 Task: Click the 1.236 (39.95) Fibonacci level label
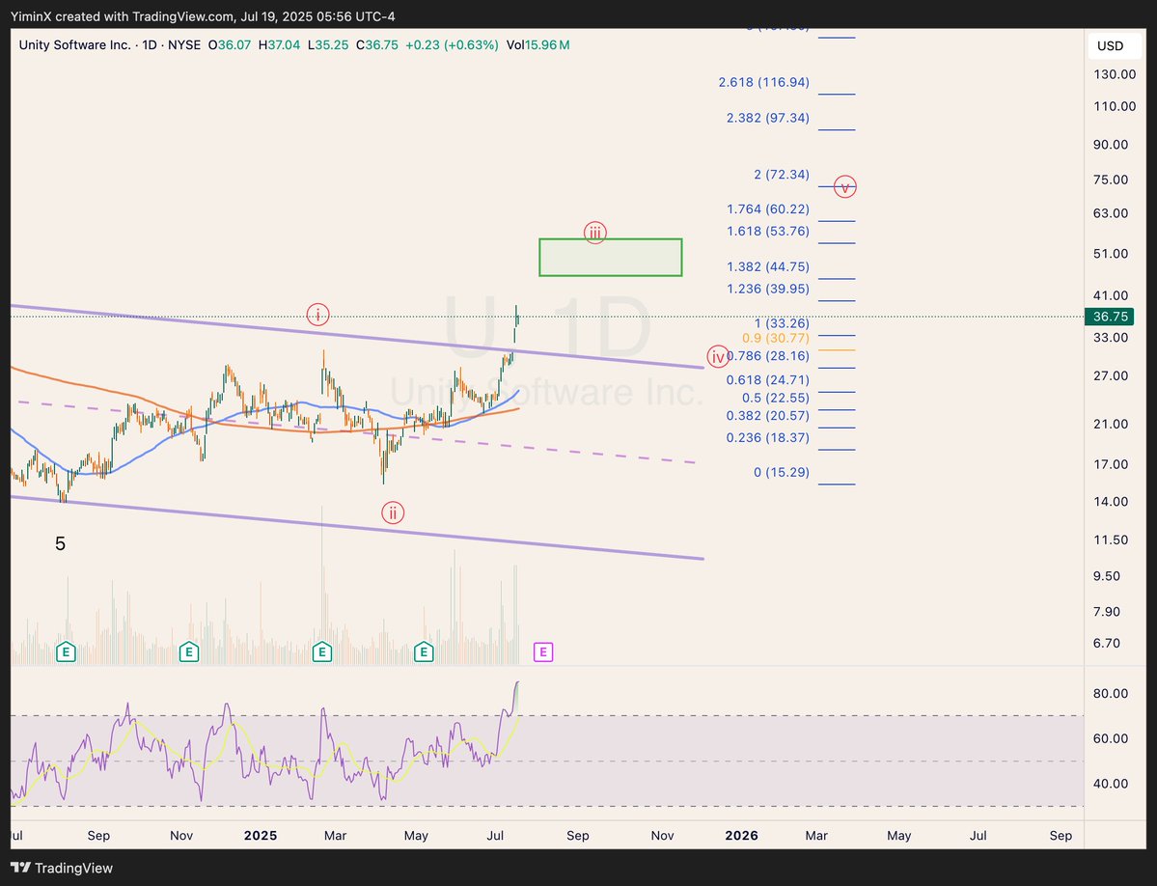767,289
